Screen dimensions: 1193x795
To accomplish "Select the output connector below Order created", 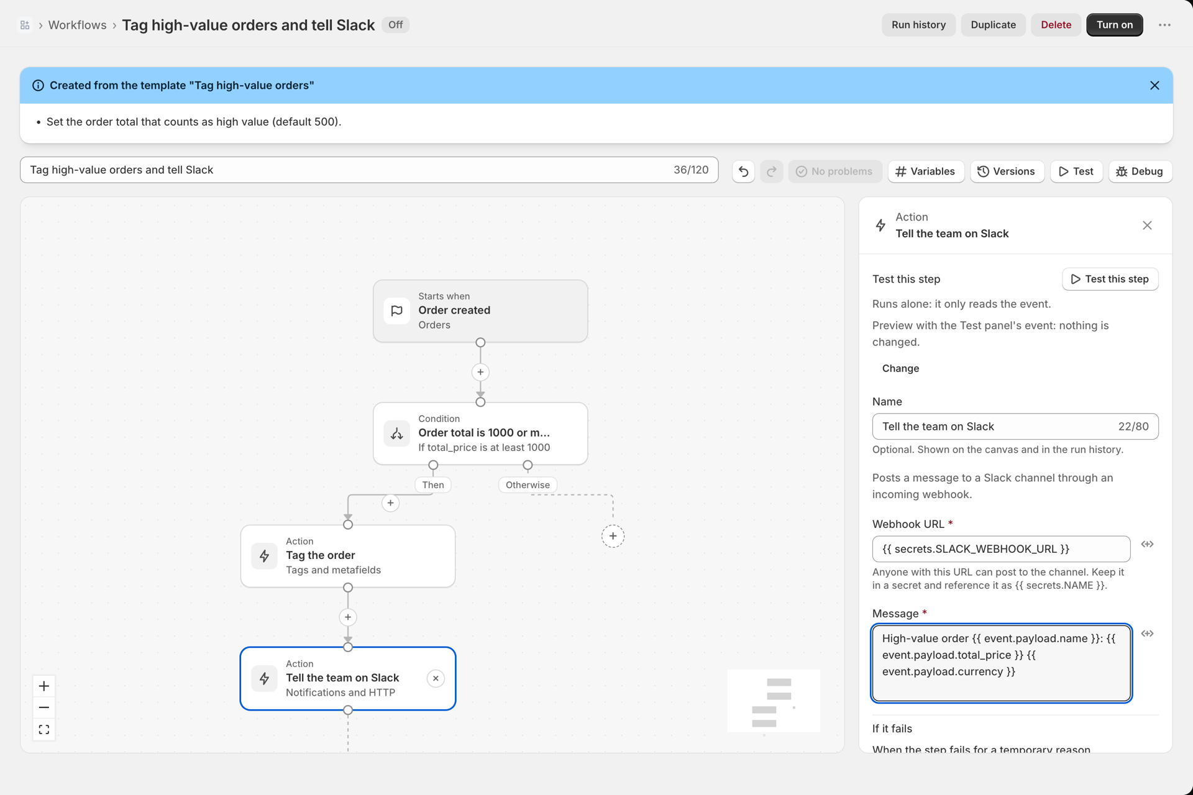I will coord(480,343).
